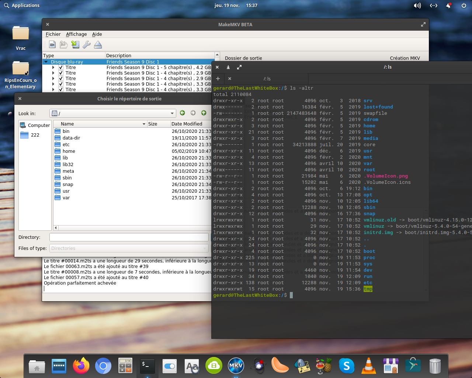Open the MakeMKV icon in the dock
This screenshot has height=378, width=472.
coord(236,366)
